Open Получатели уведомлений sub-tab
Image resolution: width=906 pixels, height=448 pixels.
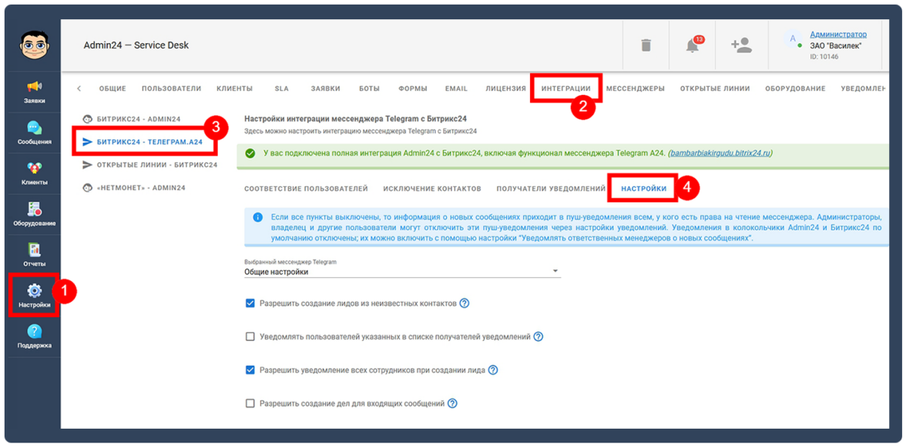click(x=551, y=189)
